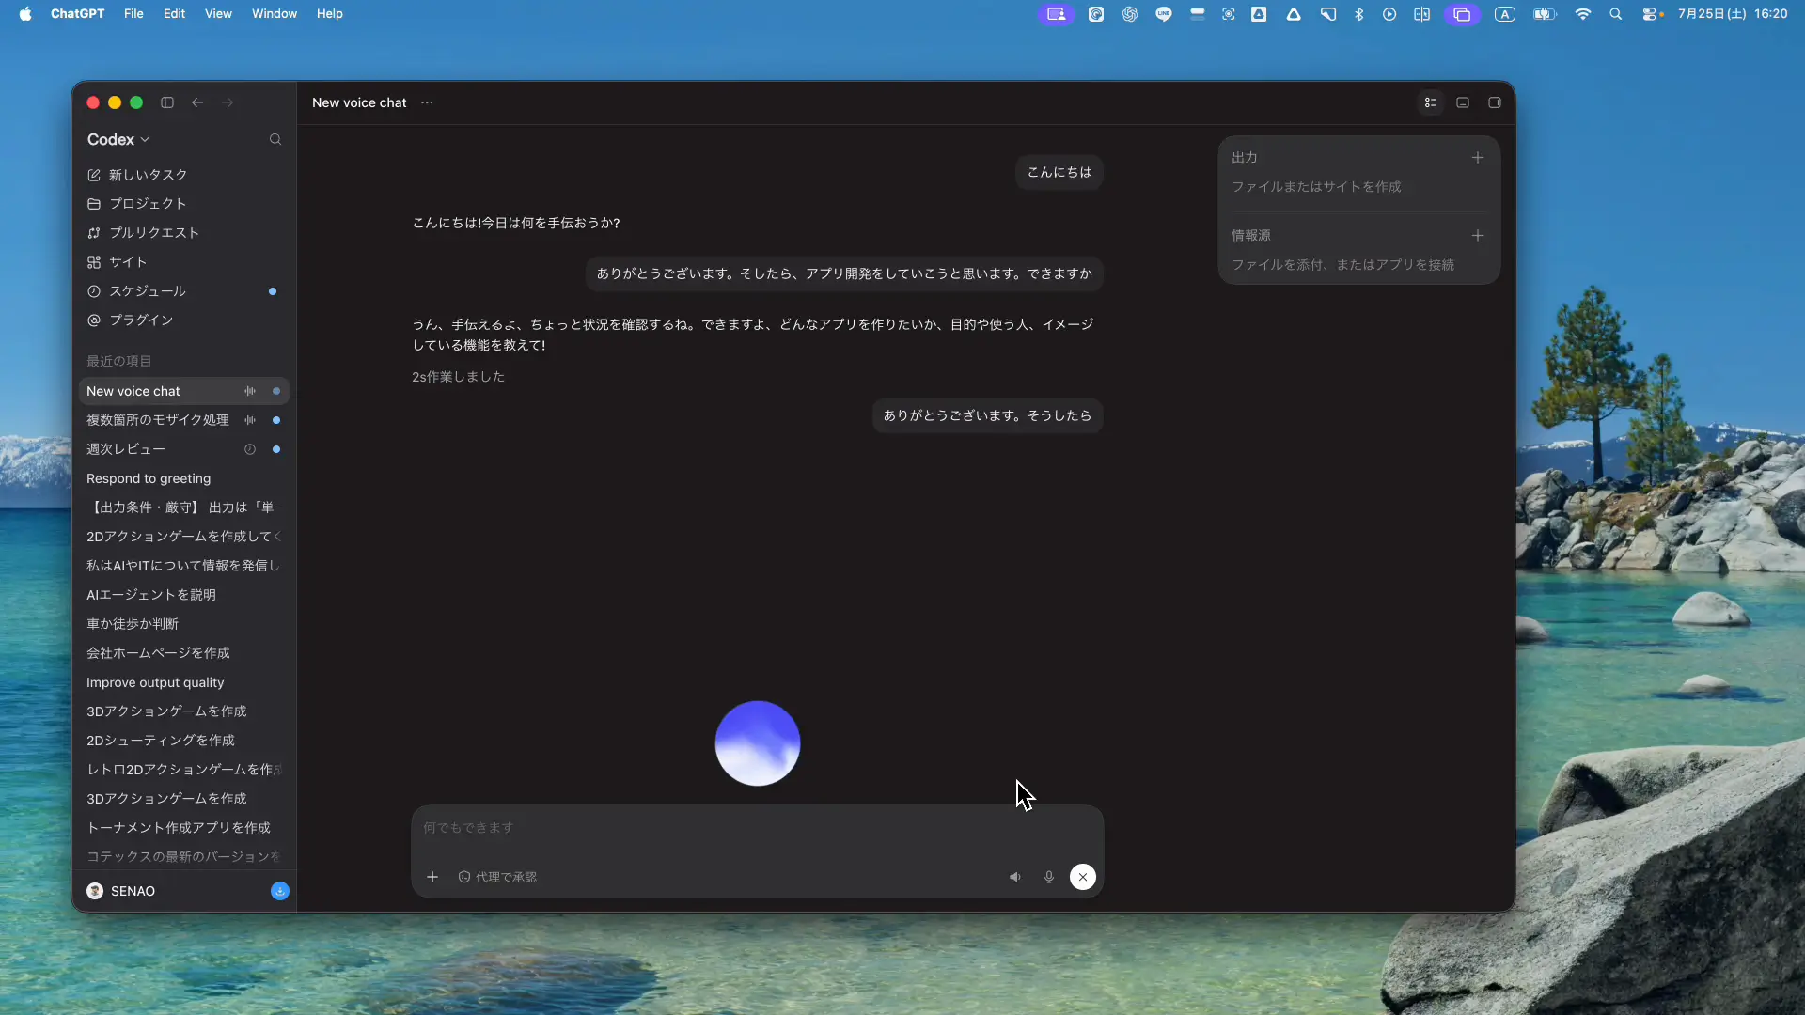Screen dimensions: 1805x1015
Task: Open battery status in menu bar
Action: 1545,14
